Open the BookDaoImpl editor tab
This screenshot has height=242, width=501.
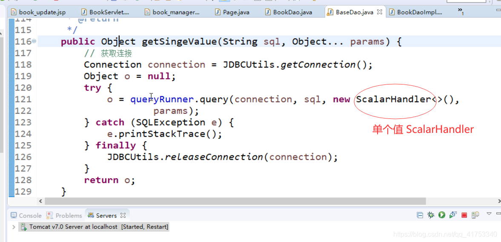(416, 12)
